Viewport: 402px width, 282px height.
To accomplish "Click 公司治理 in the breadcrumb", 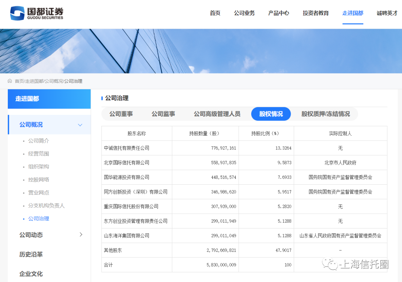I will pos(73,81).
